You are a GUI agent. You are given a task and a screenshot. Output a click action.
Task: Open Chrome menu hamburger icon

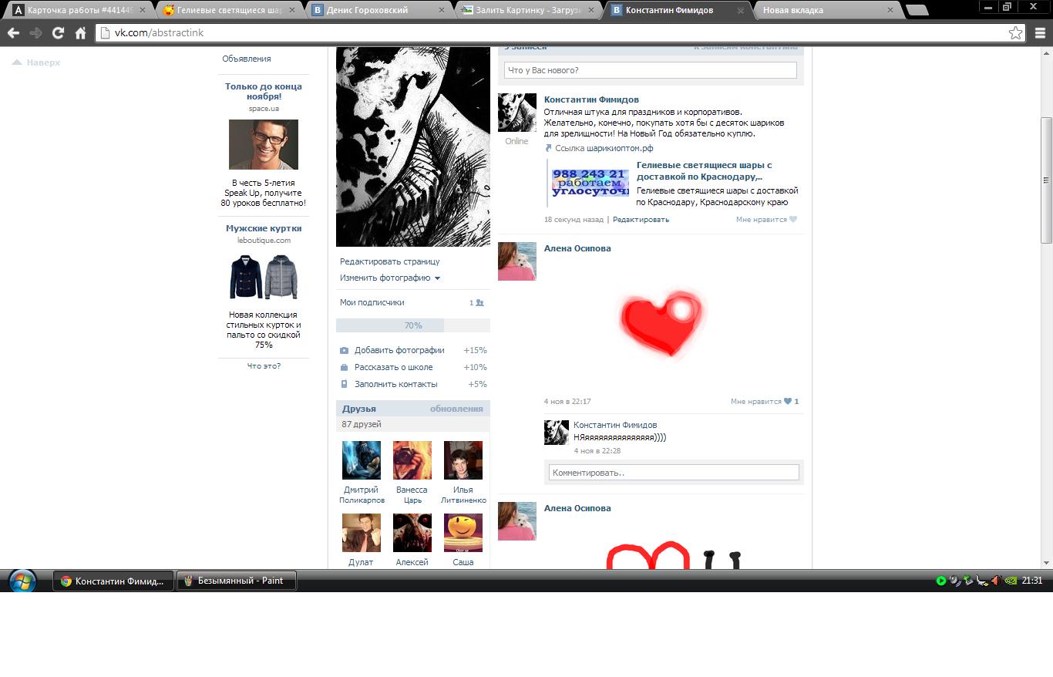pos(1041,33)
